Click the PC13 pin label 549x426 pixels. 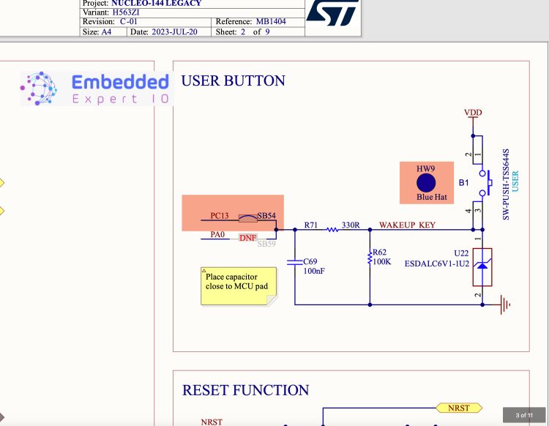click(x=220, y=216)
